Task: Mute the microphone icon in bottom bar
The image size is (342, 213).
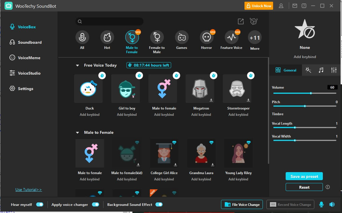Action: click(321, 204)
